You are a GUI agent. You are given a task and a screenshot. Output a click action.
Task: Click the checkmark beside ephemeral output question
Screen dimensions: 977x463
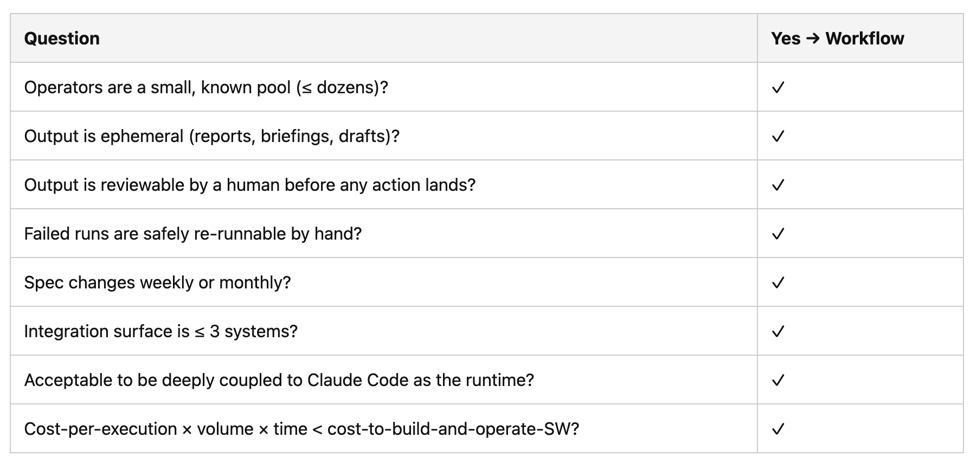[x=778, y=136]
